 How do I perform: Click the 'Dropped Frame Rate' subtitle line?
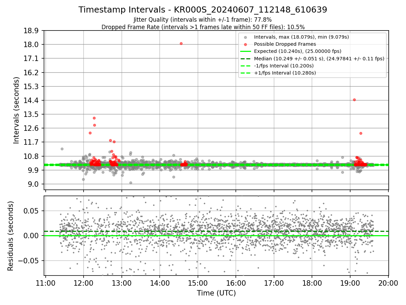203,27
